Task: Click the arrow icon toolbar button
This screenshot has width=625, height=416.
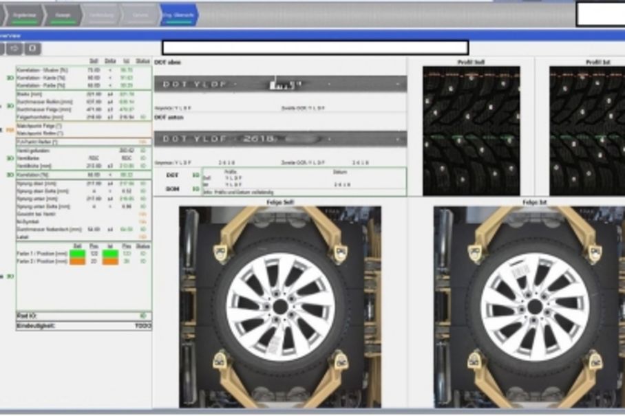Action: 14,49
